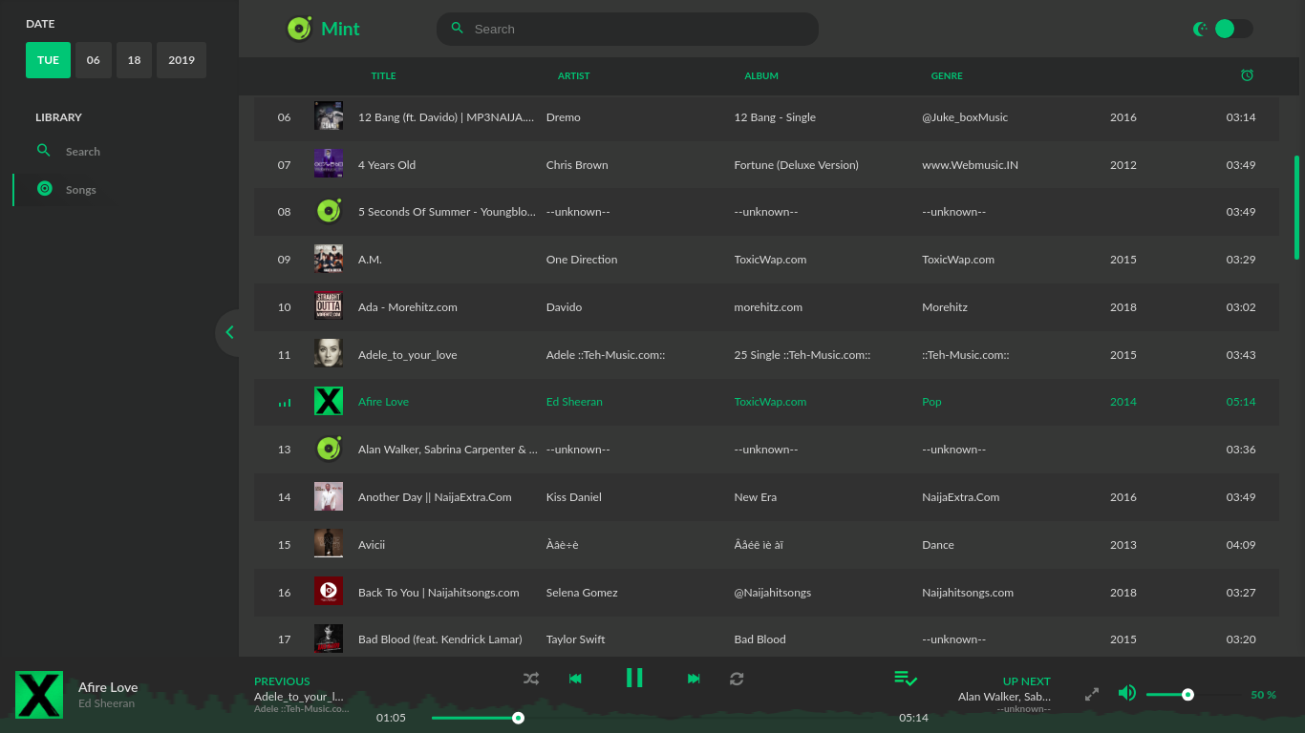Image resolution: width=1305 pixels, height=733 pixels.
Task: Click the Back To You cover thumbnail
Action: (329, 592)
